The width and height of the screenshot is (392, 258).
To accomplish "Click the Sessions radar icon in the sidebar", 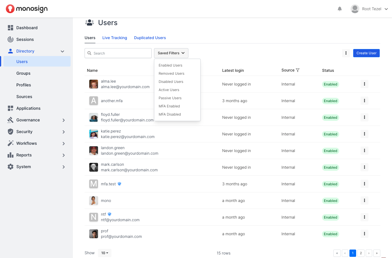I will (10, 39).
